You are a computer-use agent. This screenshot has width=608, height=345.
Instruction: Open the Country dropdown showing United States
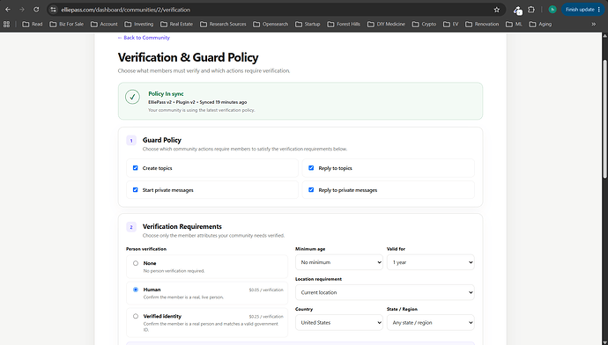coord(339,322)
